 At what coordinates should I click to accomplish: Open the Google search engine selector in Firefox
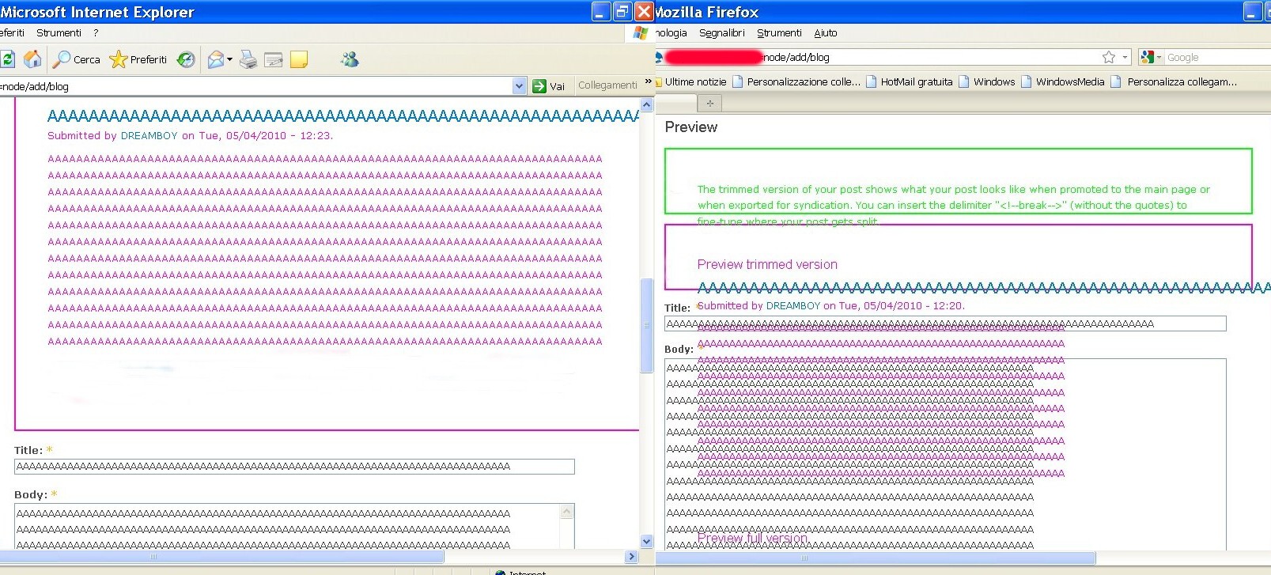pos(1151,57)
